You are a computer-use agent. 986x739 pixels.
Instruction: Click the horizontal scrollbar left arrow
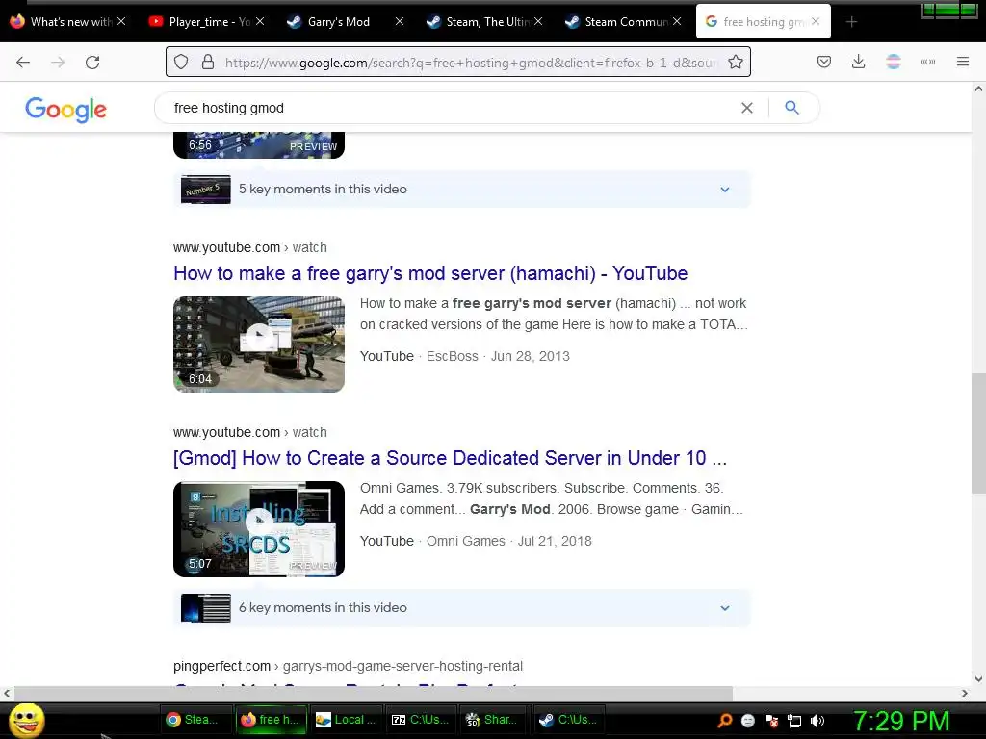[7, 693]
